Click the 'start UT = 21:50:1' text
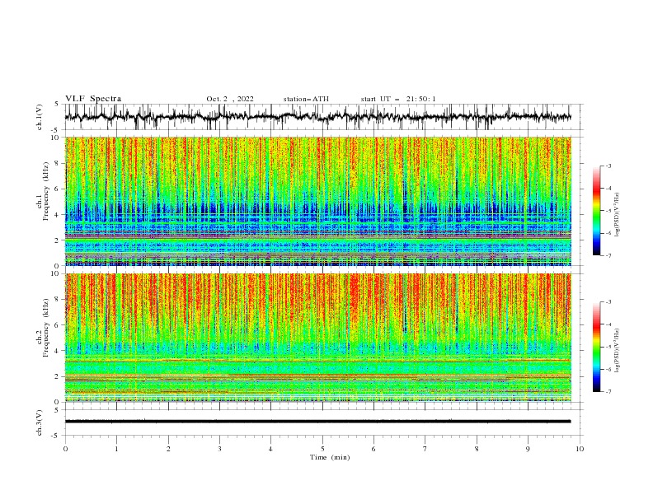The width and height of the screenshot is (653, 504). (398, 99)
